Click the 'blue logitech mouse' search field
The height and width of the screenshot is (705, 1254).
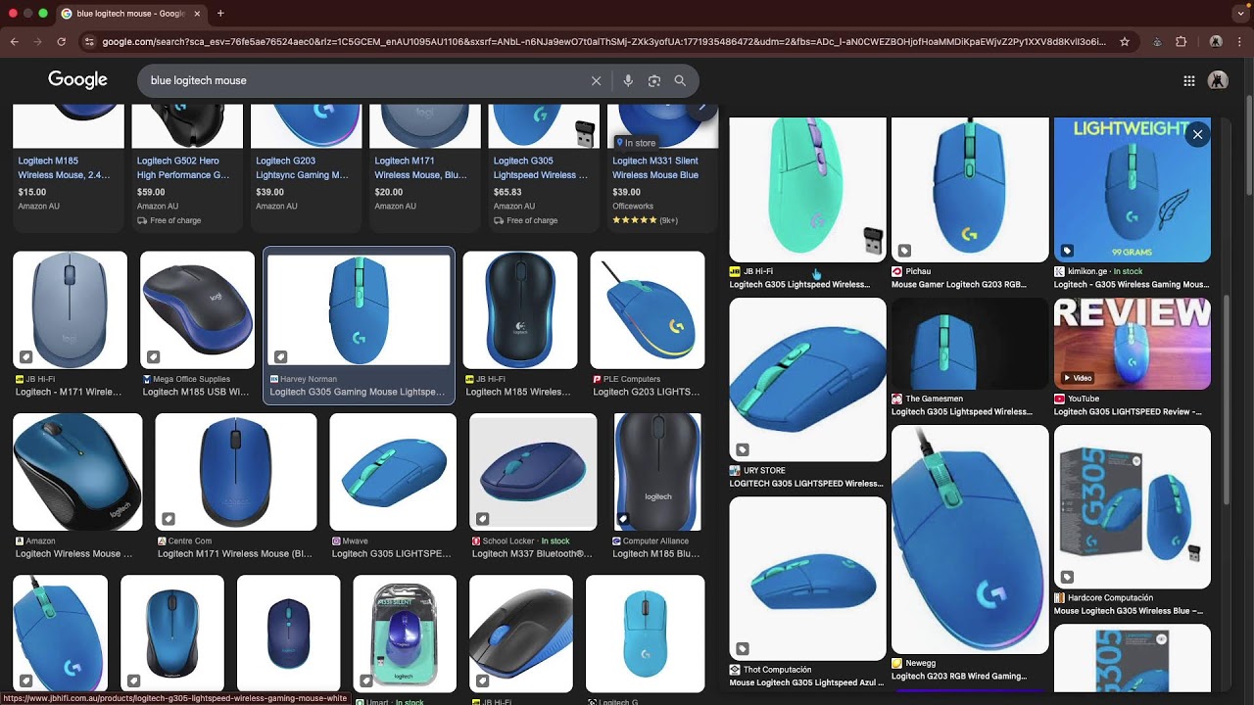pos(362,80)
